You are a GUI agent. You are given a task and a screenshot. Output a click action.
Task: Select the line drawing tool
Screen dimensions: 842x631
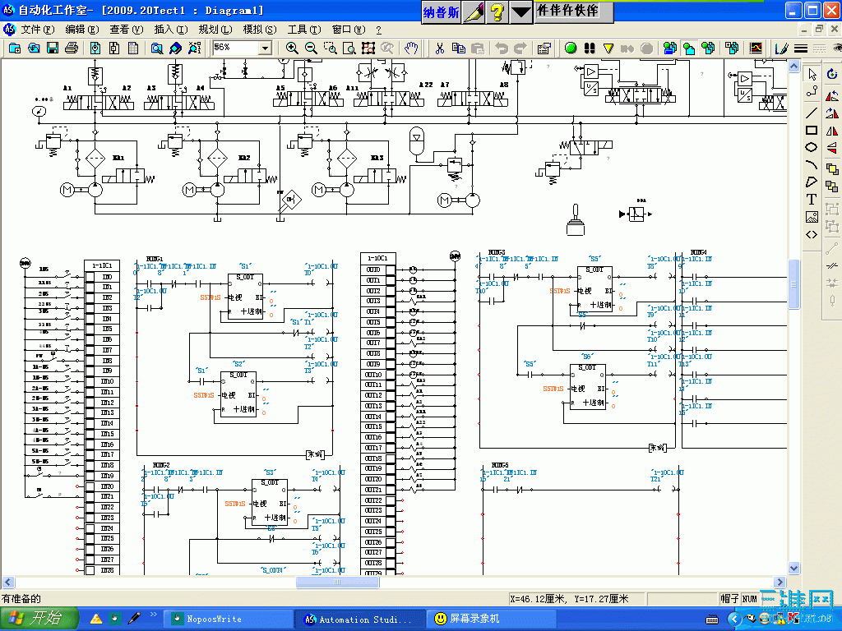[812, 113]
